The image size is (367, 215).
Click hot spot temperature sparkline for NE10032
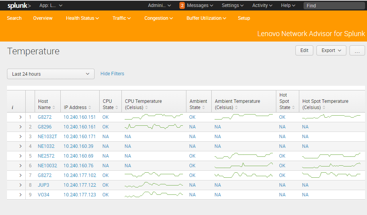[x=331, y=165]
